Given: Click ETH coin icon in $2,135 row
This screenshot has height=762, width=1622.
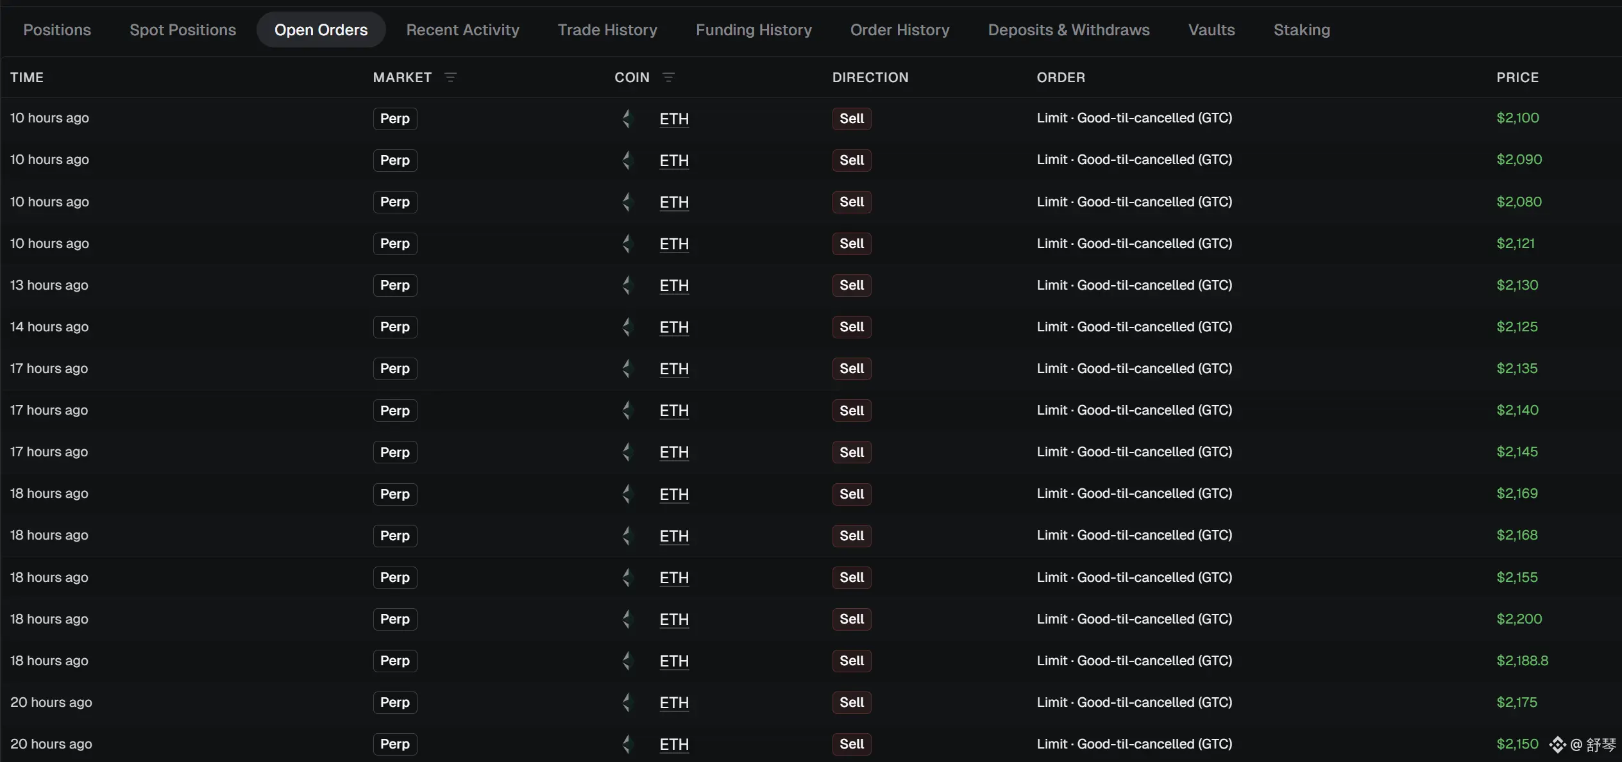Looking at the screenshot, I should [x=627, y=369].
